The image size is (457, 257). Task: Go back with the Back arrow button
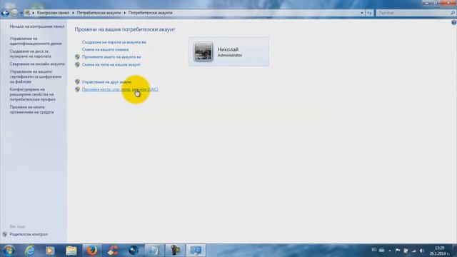tap(5, 13)
